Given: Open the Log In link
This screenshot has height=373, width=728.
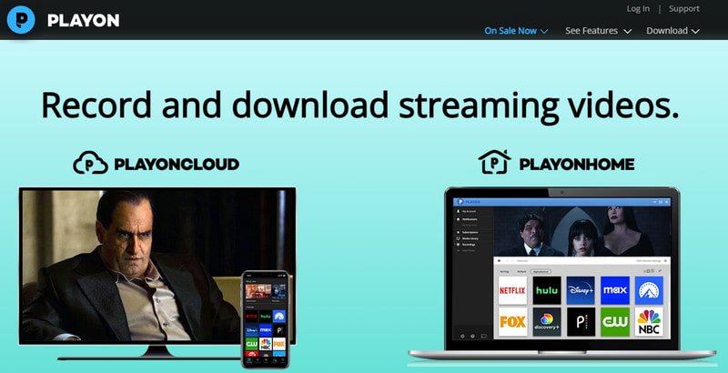Looking at the screenshot, I should pyautogui.click(x=638, y=9).
